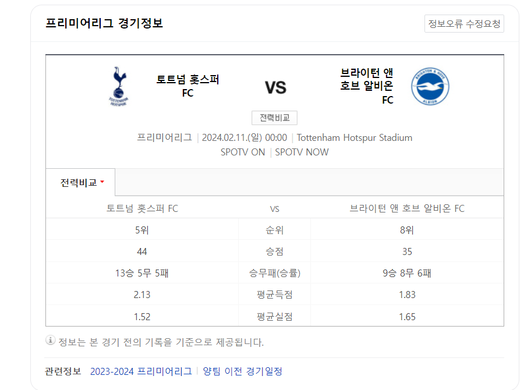531x390 pixels.
Task: Click the 평균득점 row label
Action: pos(274,295)
